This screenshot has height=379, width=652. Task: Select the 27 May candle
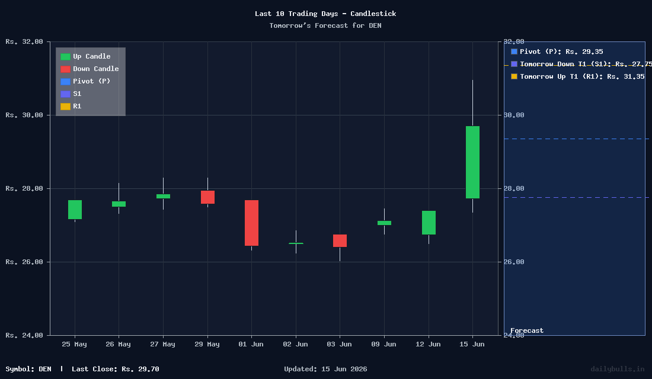163,196
